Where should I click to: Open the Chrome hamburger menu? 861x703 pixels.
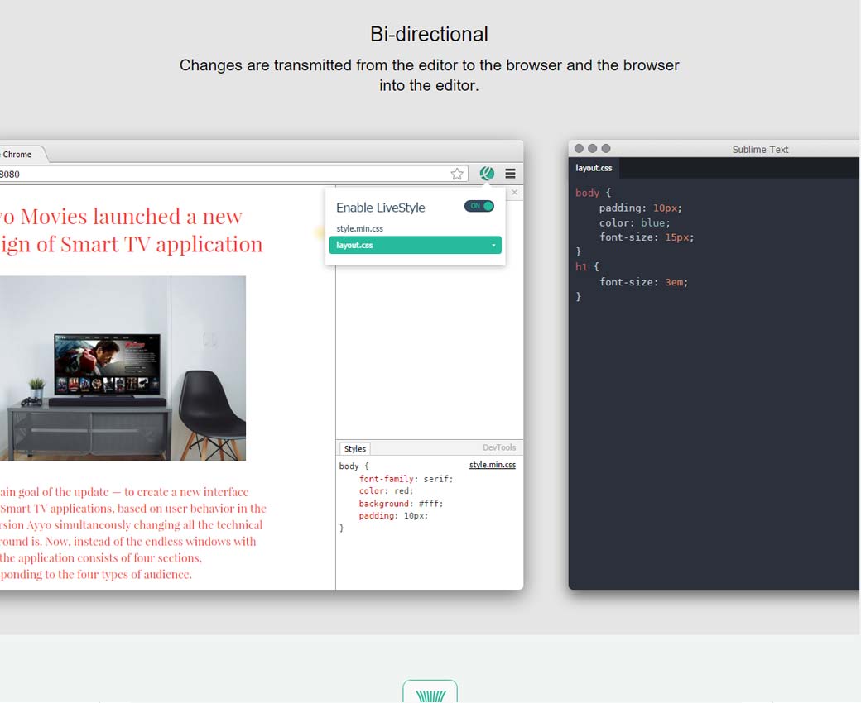click(510, 174)
